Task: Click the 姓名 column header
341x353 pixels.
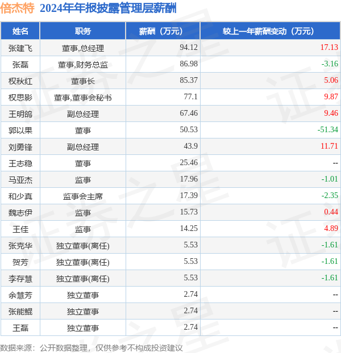Action: point(20,31)
